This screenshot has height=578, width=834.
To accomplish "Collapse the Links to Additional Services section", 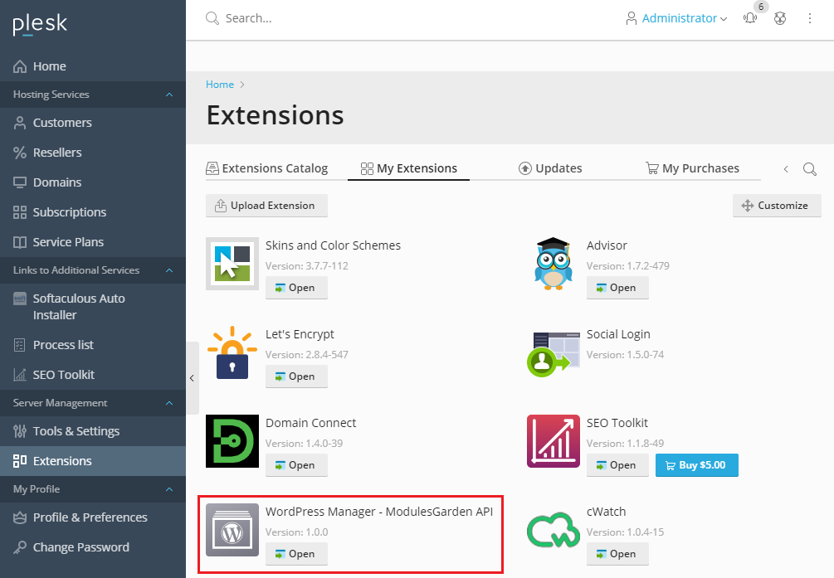I will click(x=169, y=270).
